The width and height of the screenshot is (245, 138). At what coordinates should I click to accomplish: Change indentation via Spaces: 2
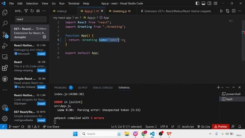[x=151, y=127]
